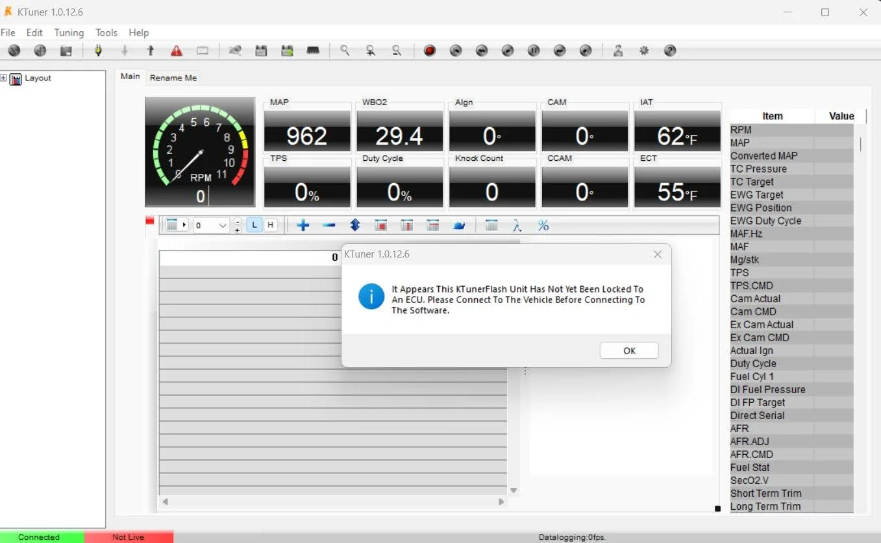Click the red warning triangle icon
Viewport: 881px width, 543px height.
pos(177,51)
